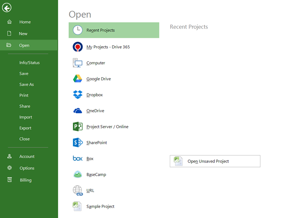The image size is (287, 218).
Task: Click the Open folder icon in sidebar
Action: click(9, 45)
